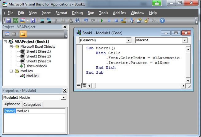Image resolution: width=201 pixels, height=137 pixels.
Task: Run the macro with the green play icon
Action: [102, 20]
